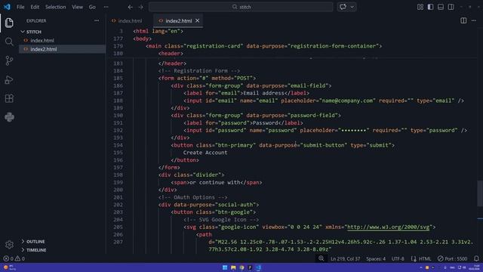
Task: Open VS Code taskbar icon
Action: click(x=258, y=267)
